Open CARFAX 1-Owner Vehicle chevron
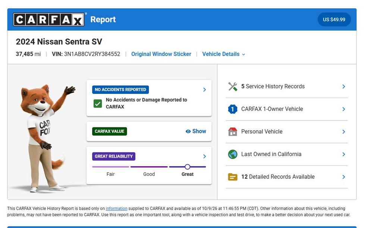The height and width of the screenshot is (228, 382). (x=344, y=109)
